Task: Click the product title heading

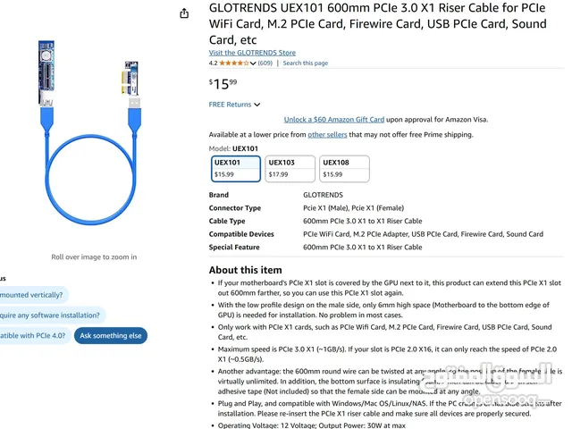Action: click(x=377, y=24)
